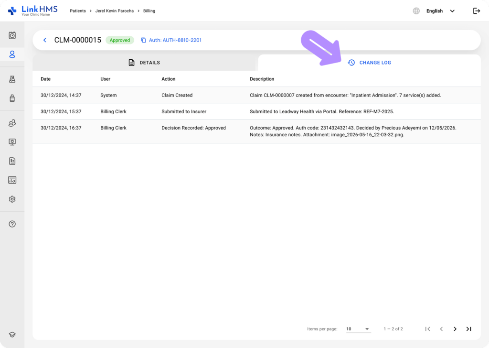This screenshot has width=489, height=348.
Task: Click the Items per page label
Action: pyautogui.click(x=322, y=329)
